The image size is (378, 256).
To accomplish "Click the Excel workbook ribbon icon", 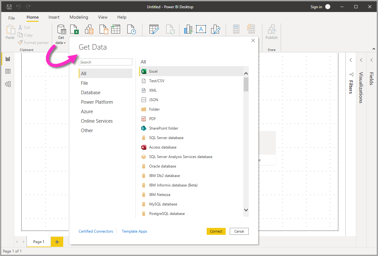I will pos(74,29).
